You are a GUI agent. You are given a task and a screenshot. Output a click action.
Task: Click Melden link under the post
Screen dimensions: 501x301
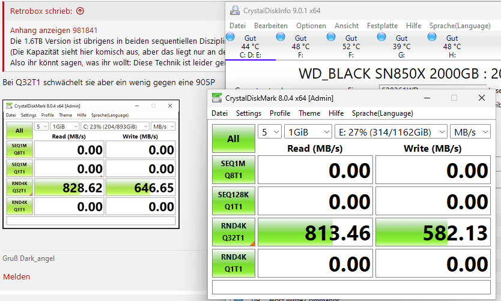point(17,276)
